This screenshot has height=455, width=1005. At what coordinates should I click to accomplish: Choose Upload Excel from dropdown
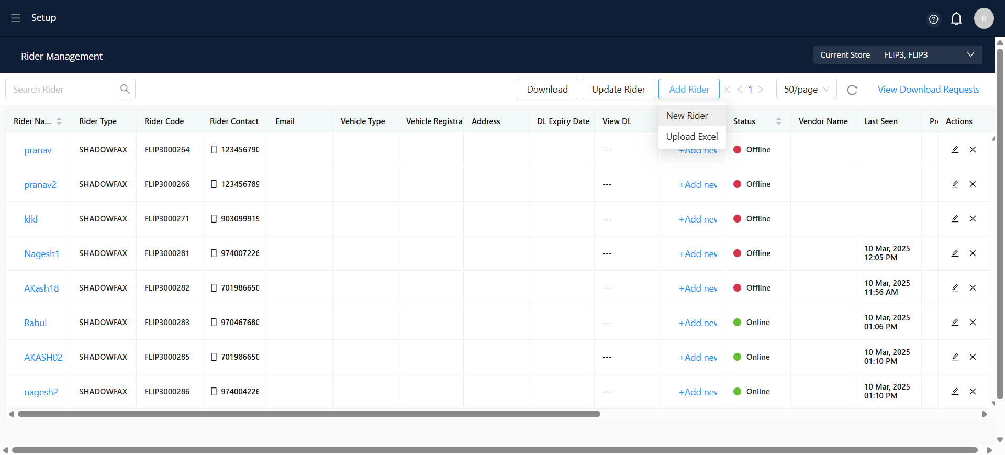(692, 137)
